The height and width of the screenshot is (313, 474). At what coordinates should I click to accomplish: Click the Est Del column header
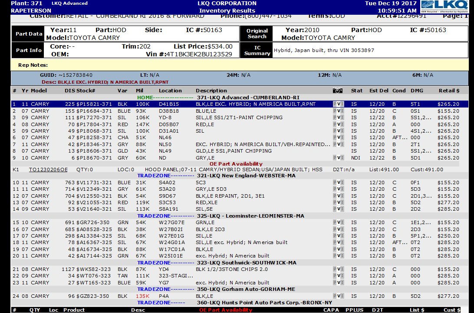[379, 91]
